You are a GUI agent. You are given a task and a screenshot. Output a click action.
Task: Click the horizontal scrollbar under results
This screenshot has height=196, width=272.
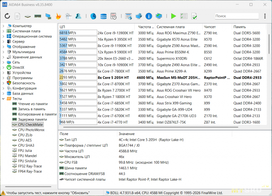[151, 127]
